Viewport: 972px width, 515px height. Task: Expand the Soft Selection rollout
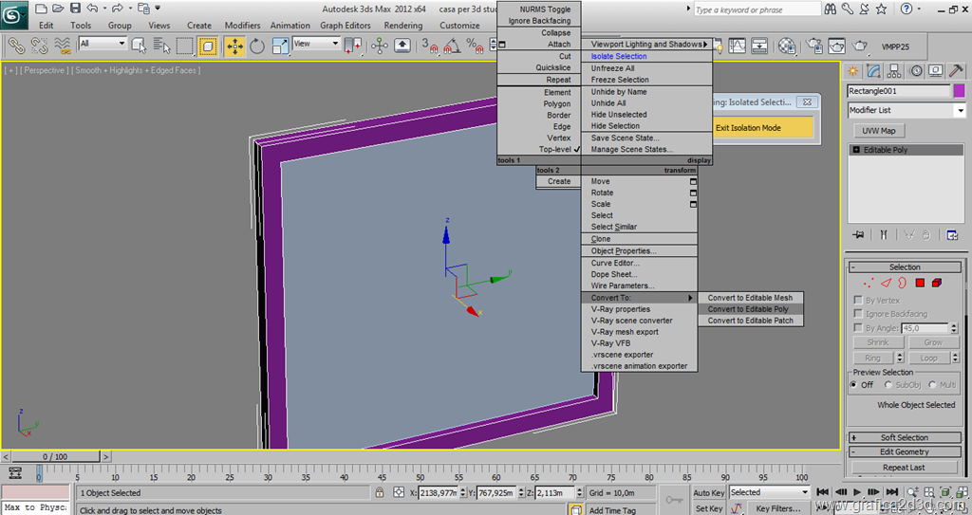point(905,437)
